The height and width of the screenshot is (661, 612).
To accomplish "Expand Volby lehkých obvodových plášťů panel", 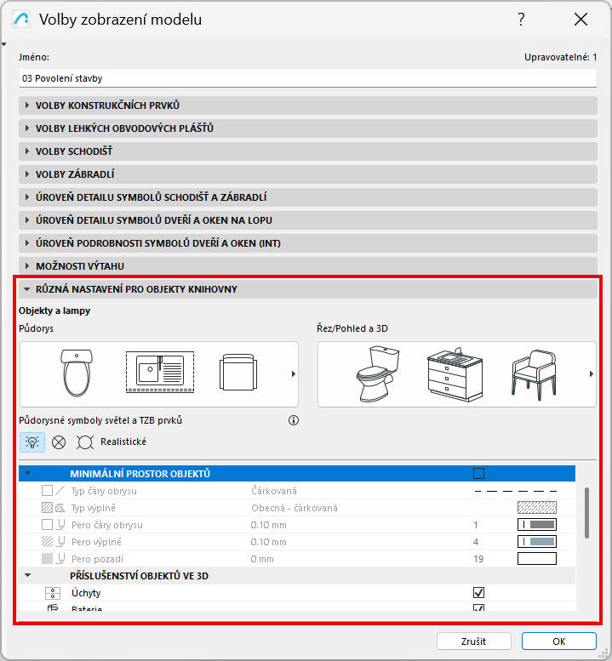I will tap(308, 128).
